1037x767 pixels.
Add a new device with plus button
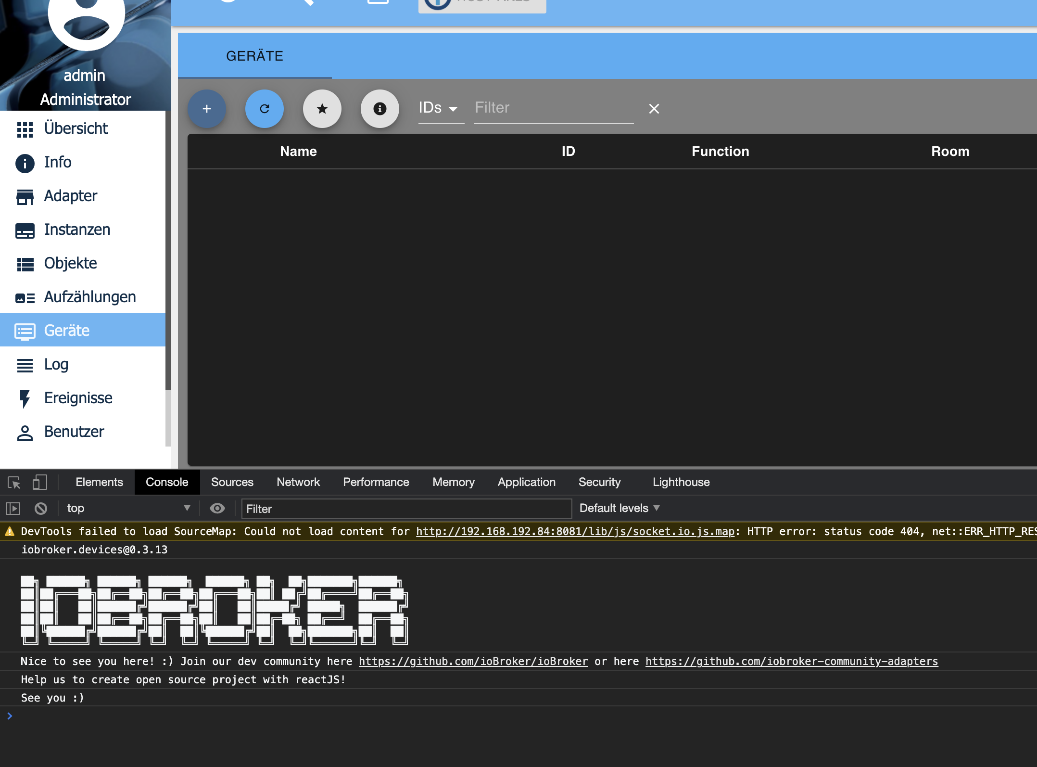pos(206,109)
